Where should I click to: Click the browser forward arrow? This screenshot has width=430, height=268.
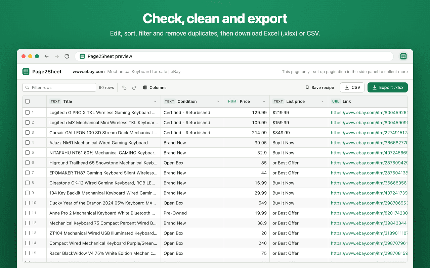[x=57, y=56]
